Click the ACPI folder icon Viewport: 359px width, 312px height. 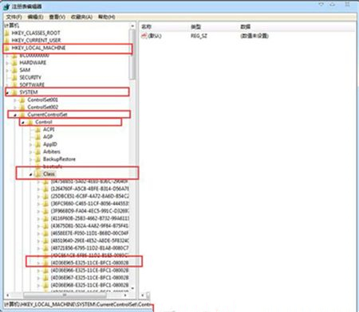38,130
